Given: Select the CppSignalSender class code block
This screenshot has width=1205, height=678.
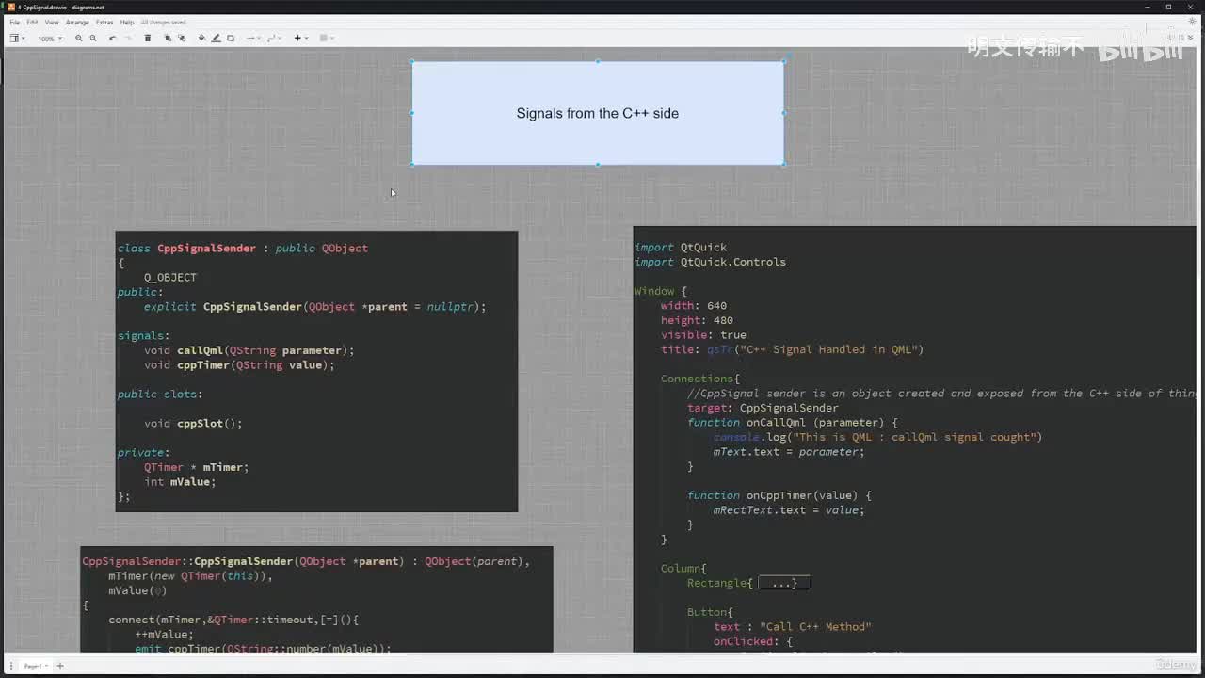Looking at the screenshot, I should pos(316,371).
